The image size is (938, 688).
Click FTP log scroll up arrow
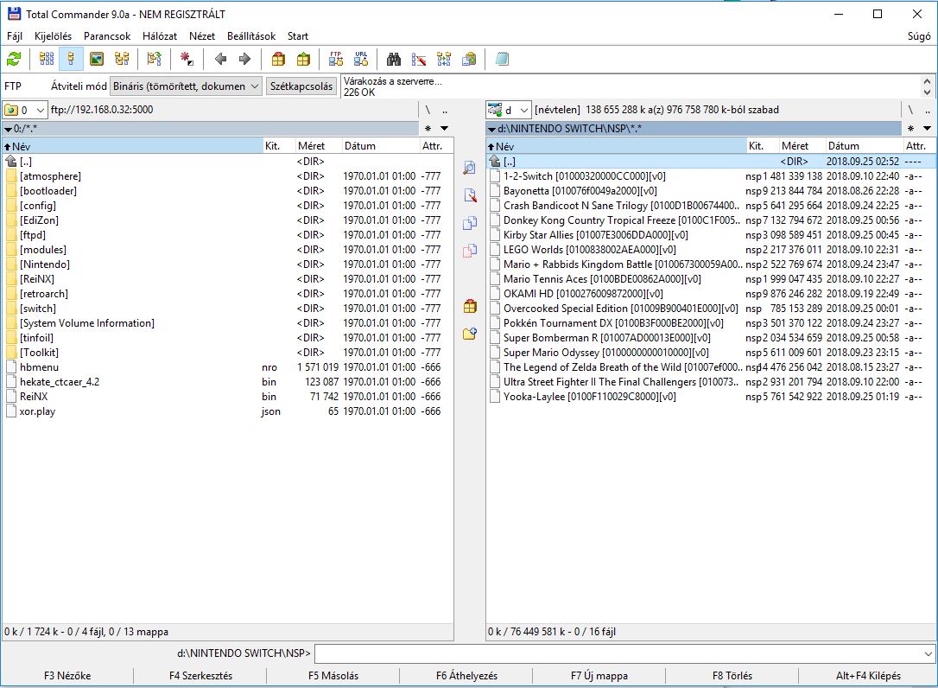(x=928, y=81)
